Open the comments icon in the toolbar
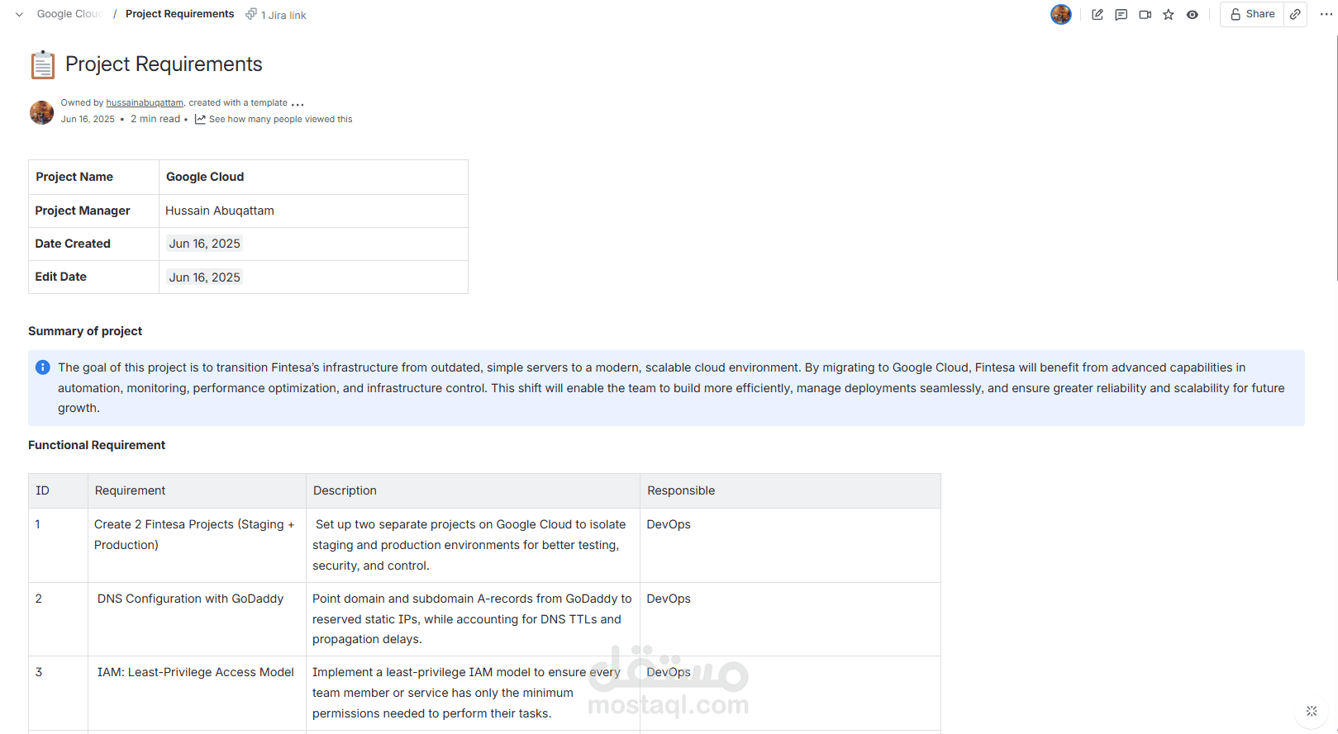 [x=1121, y=14]
